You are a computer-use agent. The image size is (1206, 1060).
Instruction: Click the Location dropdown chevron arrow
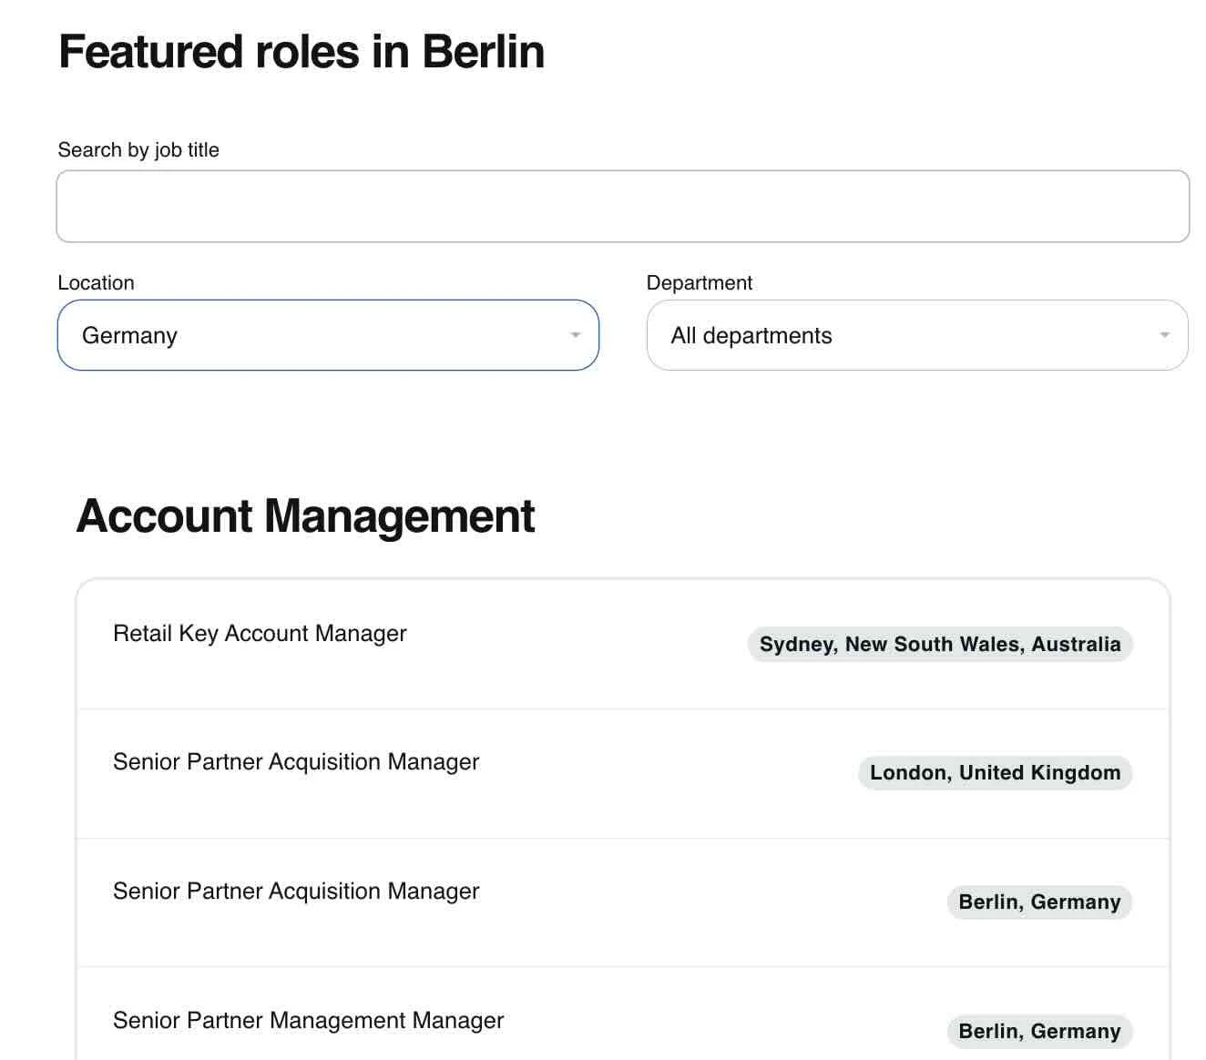click(x=575, y=335)
